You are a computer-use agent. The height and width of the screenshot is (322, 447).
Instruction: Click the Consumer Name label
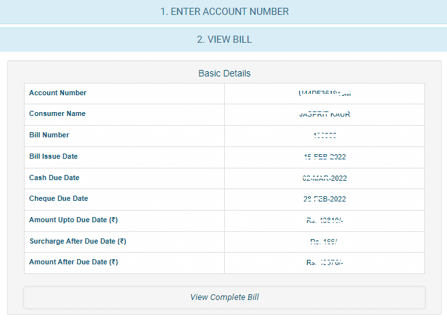tap(57, 114)
